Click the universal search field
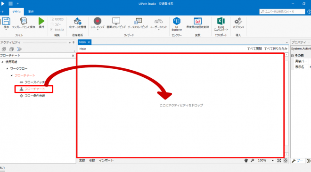 tap(282, 11)
